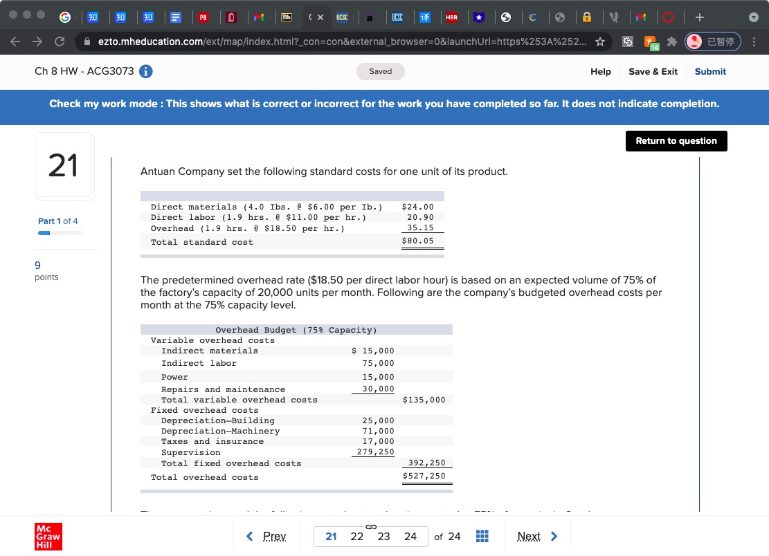Open the browser extensions puzzle icon

tap(671, 41)
